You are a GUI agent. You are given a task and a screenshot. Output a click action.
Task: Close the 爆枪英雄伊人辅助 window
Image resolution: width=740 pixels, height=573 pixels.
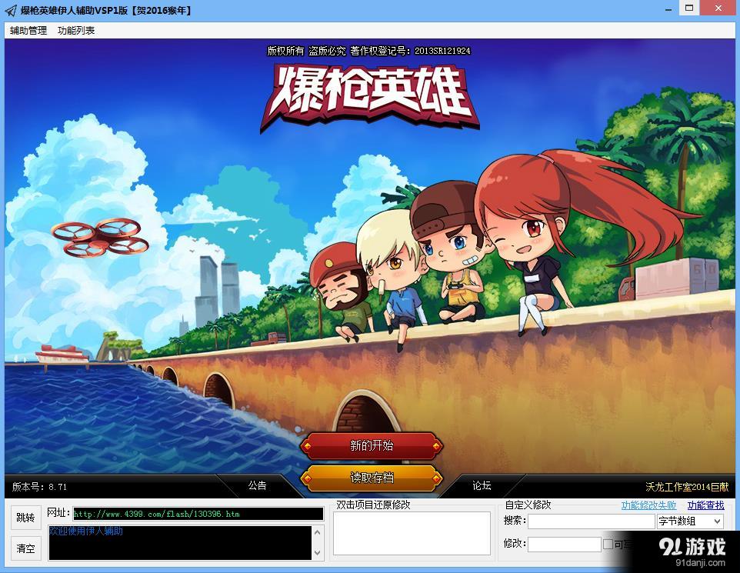click(718, 8)
